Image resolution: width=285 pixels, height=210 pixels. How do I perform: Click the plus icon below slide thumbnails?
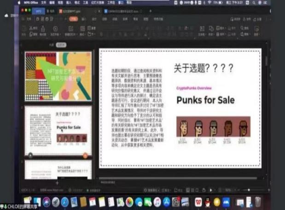tap(57, 183)
